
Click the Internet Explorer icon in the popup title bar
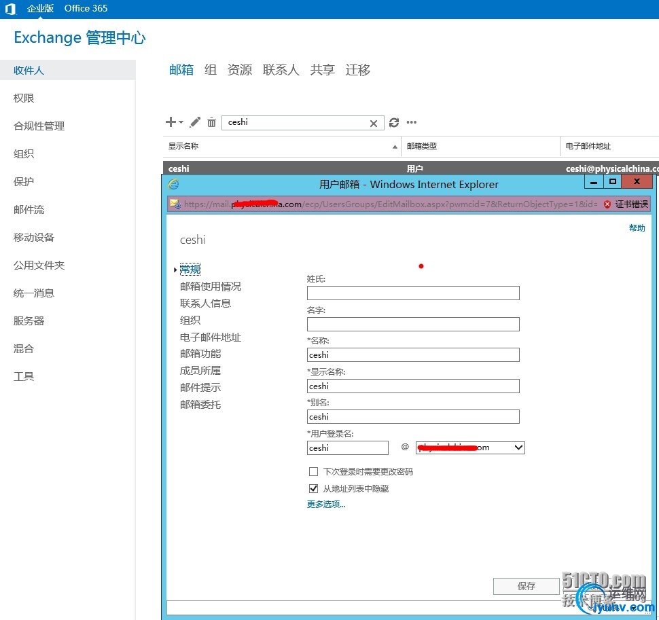pyautogui.click(x=173, y=184)
